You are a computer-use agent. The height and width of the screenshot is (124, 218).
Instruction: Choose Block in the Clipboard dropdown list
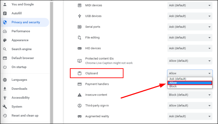pyautogui.click(x=190, y=86)
